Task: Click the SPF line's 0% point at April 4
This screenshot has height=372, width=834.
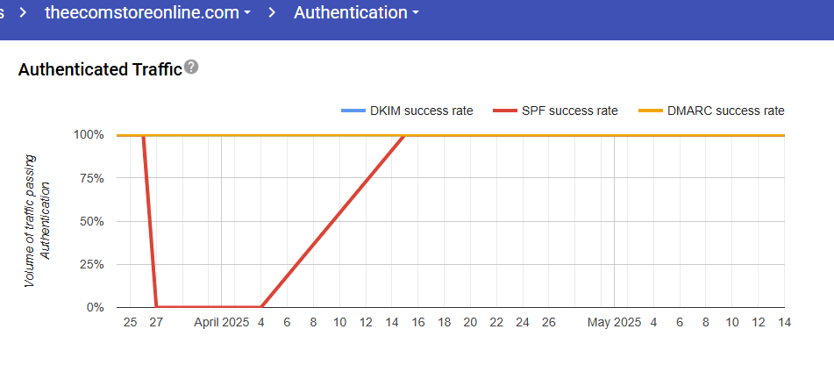Action: click(261, 307)
